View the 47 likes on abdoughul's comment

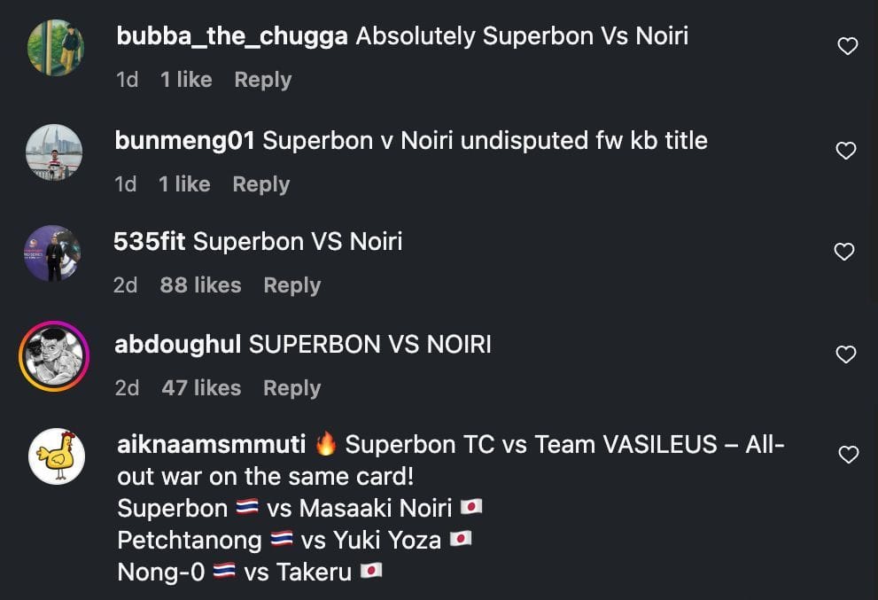(201, 388)
